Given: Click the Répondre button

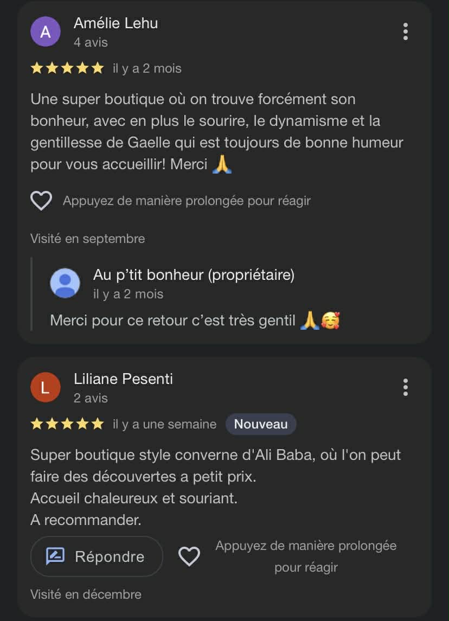Looking at the screenshot, I should coord(97,556).
